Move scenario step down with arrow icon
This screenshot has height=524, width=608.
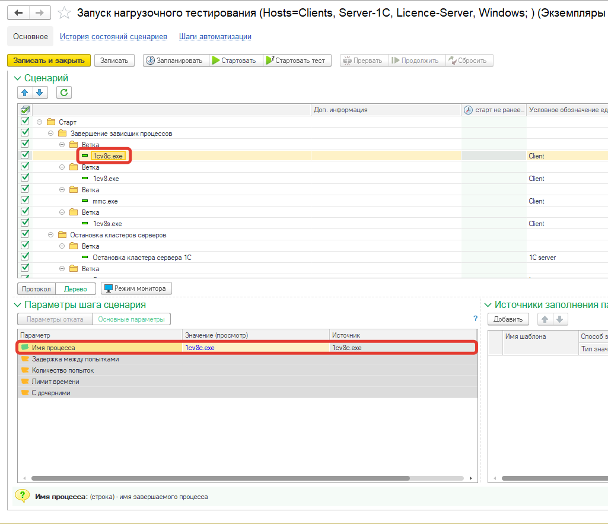pyautogui.click(x=40, y=92)
